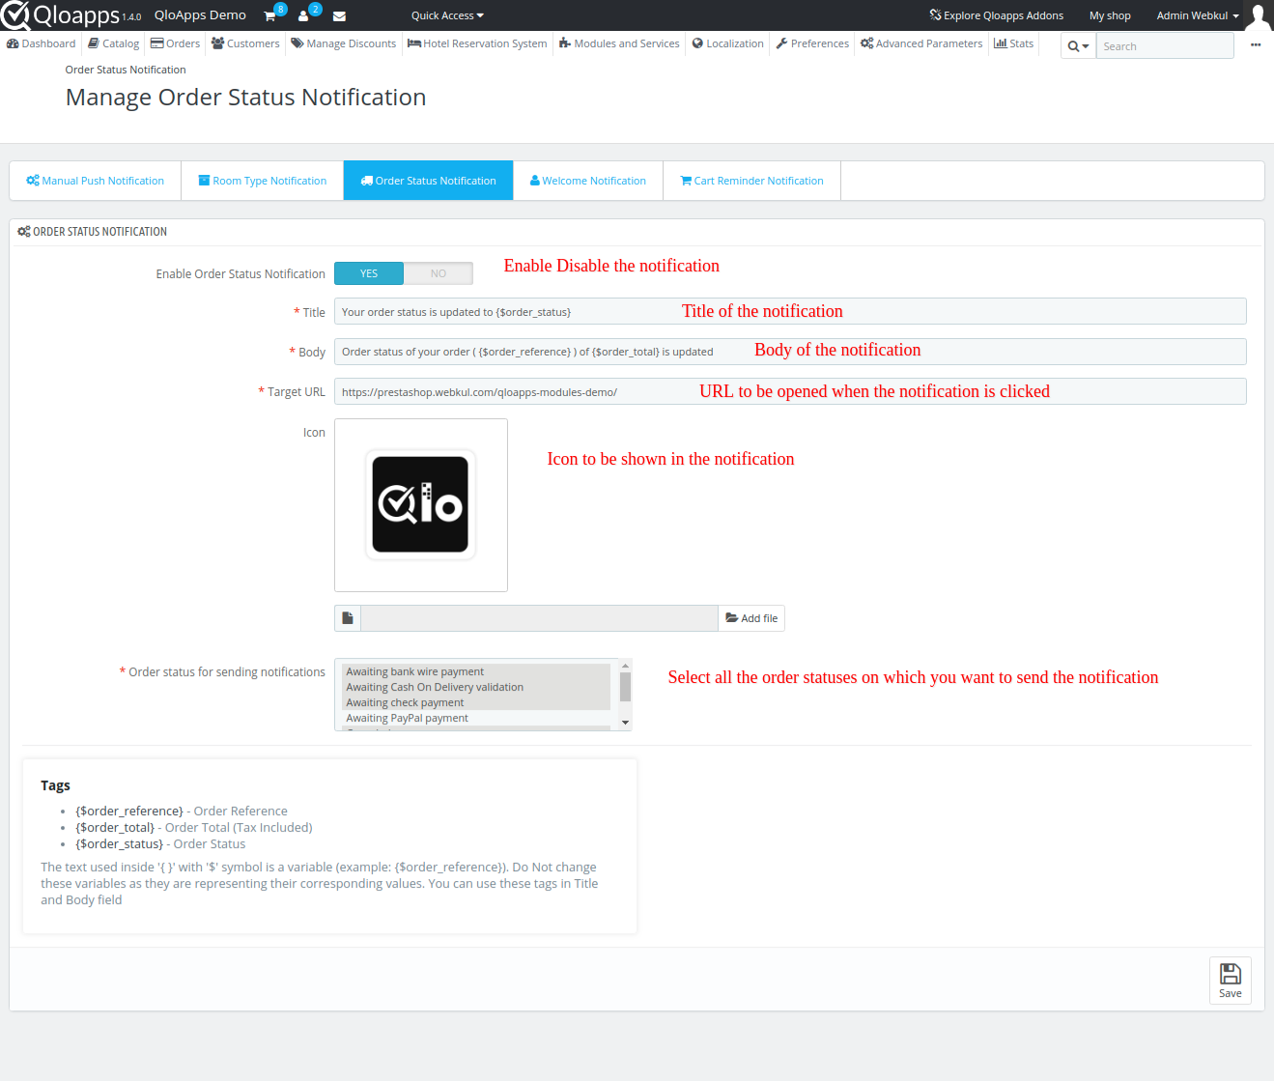Click the Save floppy disk button
Screen dimensions: 1274x1081
click(1231, 981)
